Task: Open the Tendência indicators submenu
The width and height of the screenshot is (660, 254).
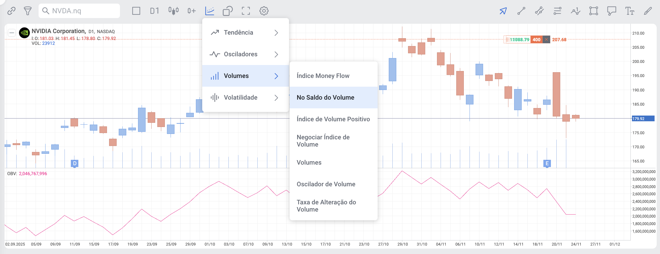Action: [246, 33]
